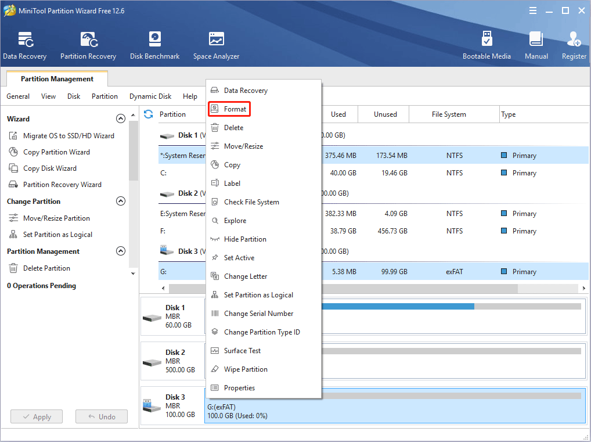Select Change Partition Type ID
Image resolution: width=591 pixels, height=442 pixels.
tap(264, 332)
